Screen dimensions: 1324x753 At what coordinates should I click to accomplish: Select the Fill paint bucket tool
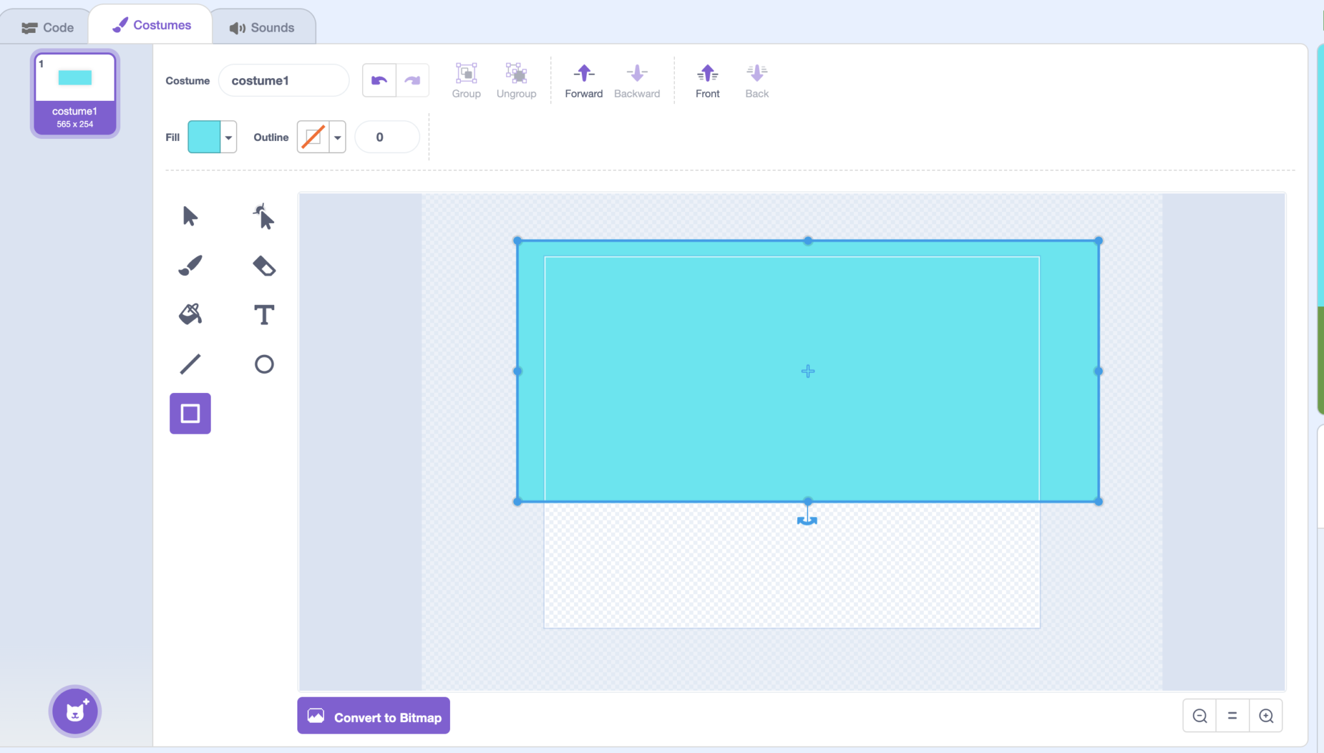tap(189, 314)
